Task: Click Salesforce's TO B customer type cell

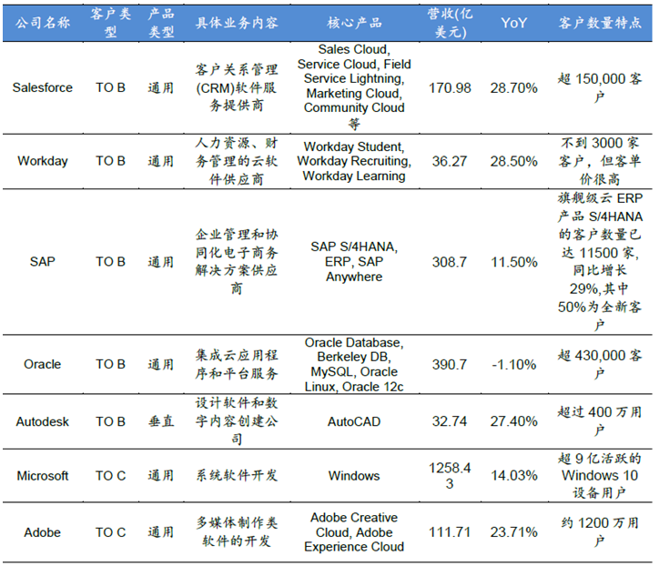Action: (110, 87)
